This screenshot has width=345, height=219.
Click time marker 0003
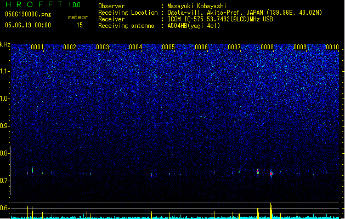point(103,47)
